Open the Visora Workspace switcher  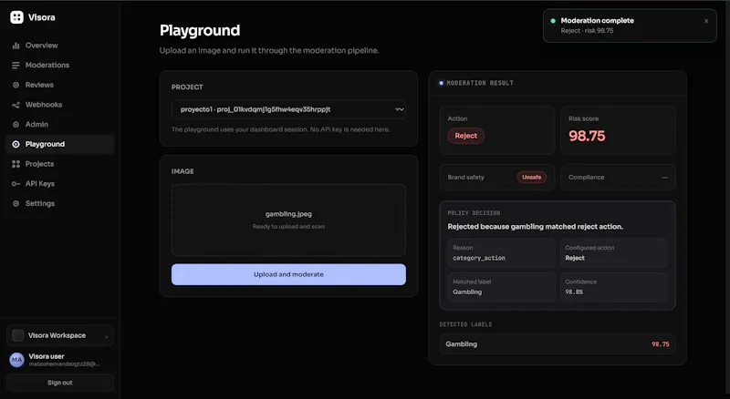(x=60, y=335)
